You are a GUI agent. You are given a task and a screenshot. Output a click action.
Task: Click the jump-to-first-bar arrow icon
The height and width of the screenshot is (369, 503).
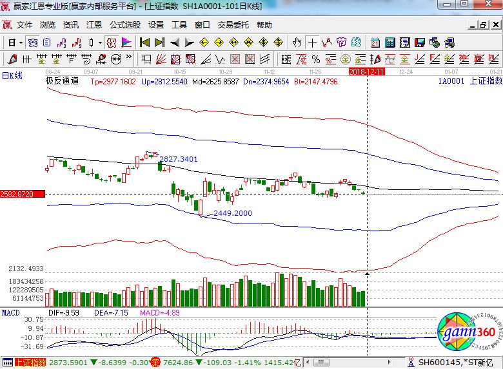144,43
